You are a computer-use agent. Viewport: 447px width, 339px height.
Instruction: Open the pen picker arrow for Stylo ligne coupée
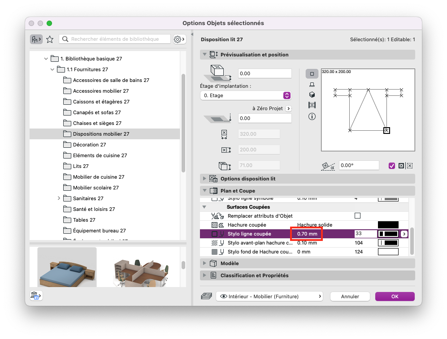(x=404, y=234)
